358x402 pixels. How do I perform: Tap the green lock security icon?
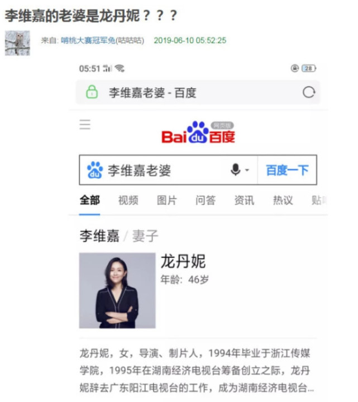click(92, 92)
